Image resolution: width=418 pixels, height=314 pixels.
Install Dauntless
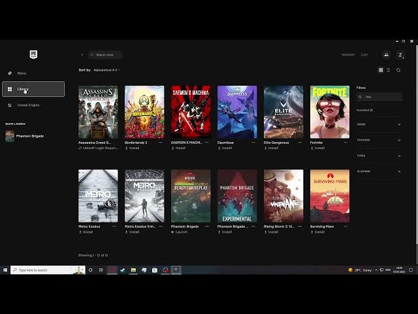[225, 148]
